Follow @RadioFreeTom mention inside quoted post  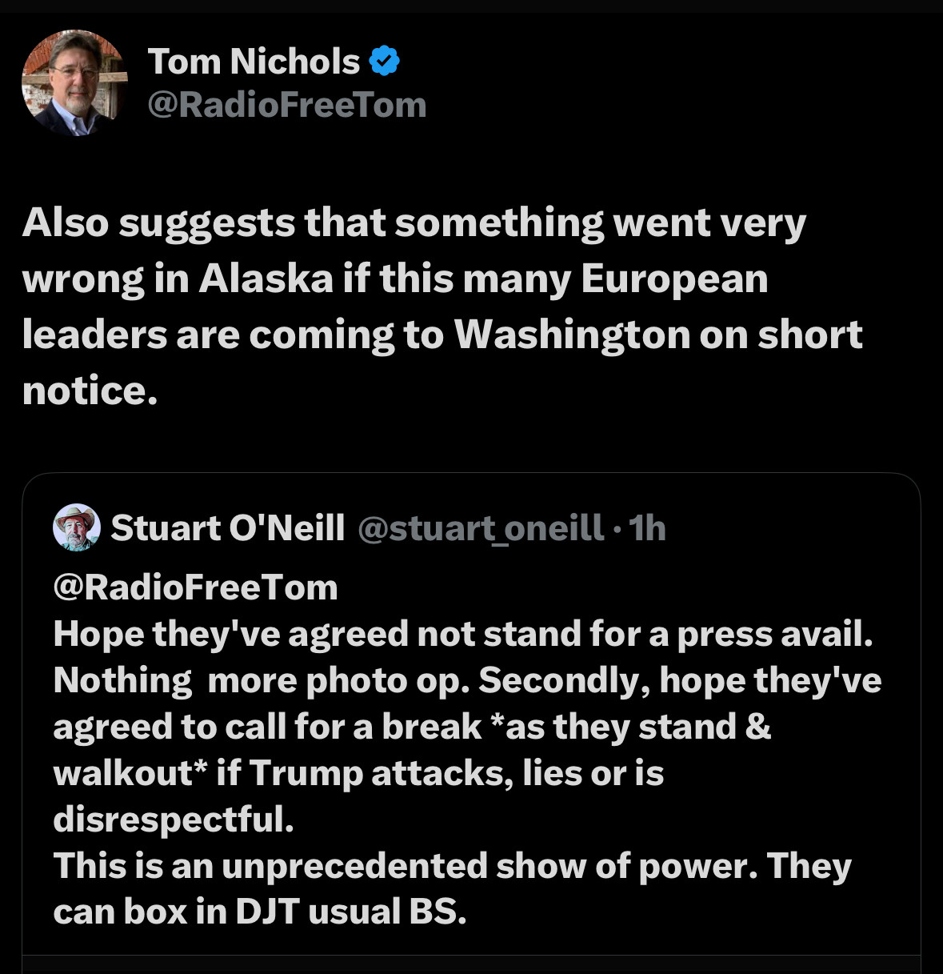pos(196,587)
